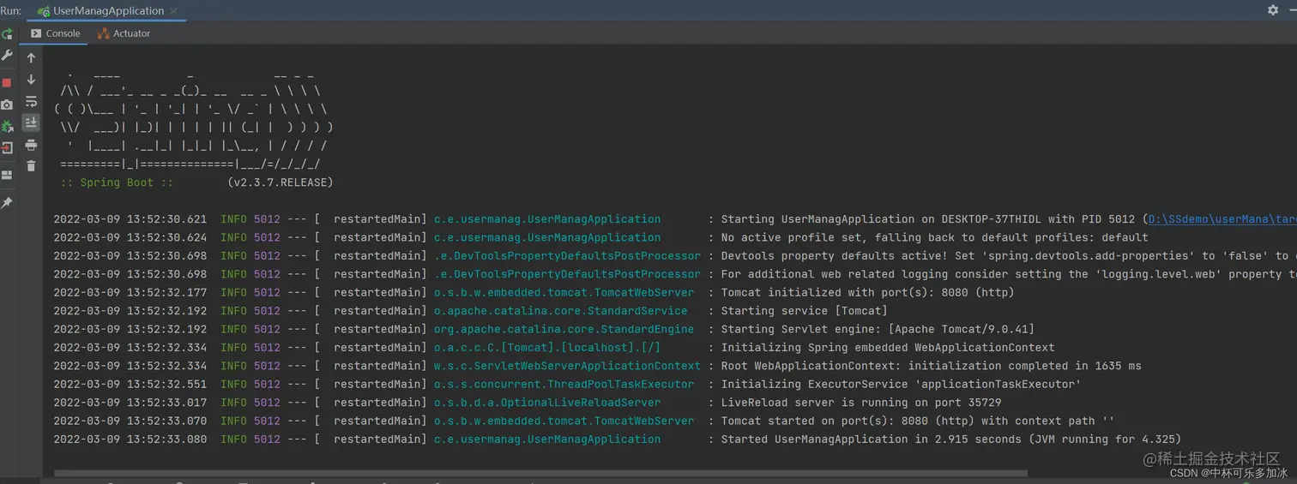This screenshot has width=1297, height=484.
Task: Click logger name 'org.apache.catalina.core.StandardEngine'
Action: click(x=564, y=329)
